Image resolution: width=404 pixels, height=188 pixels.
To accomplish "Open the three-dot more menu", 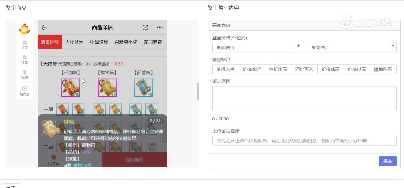I will 160,27.
